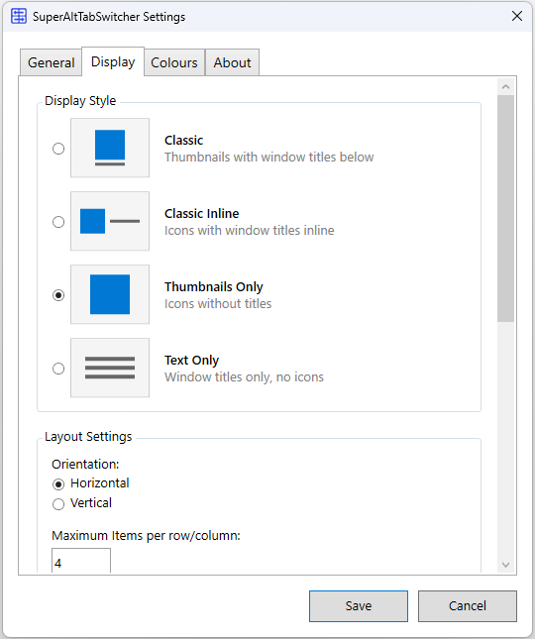Click the Classic style preview thumbnail

[x=110, y=148]
